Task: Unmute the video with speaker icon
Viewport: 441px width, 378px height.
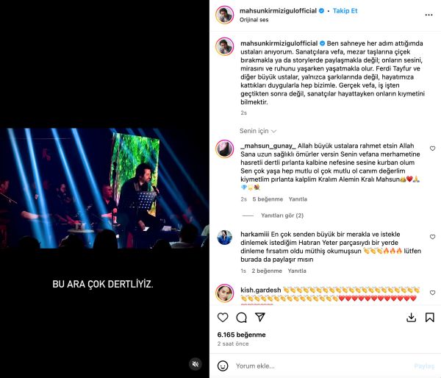Action: [196, 364]
